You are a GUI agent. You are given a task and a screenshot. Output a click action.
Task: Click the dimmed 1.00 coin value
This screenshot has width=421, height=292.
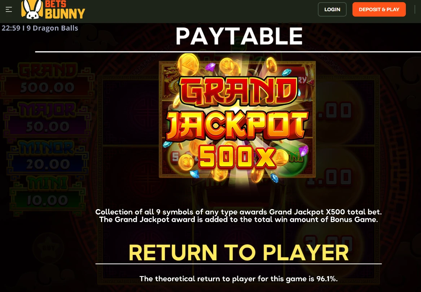329,177
